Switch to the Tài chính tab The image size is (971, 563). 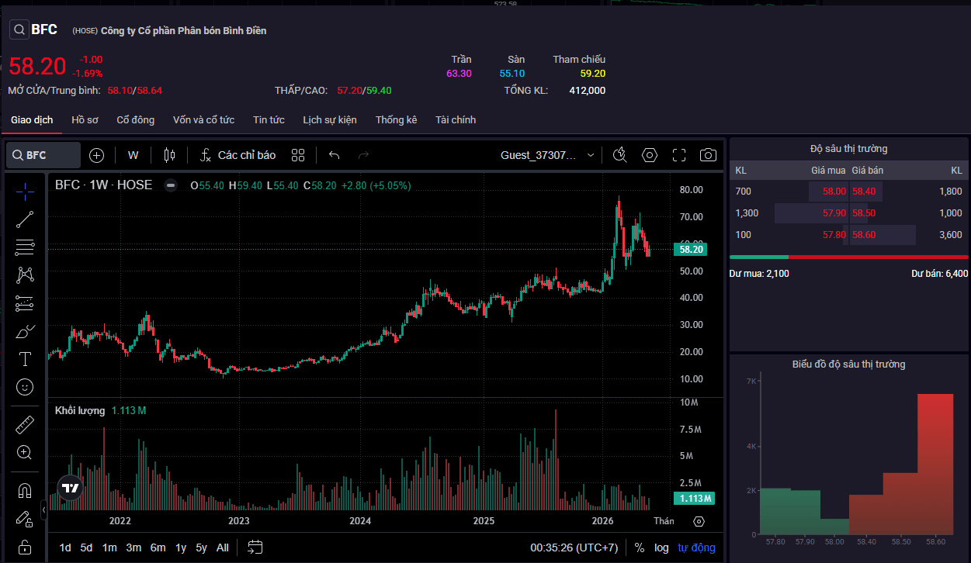tap(456, 120)
